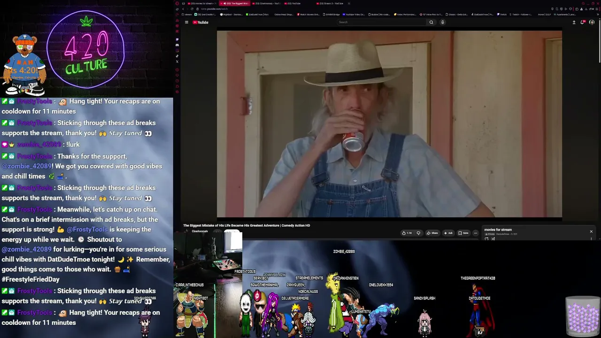Open the YouTube create/upload icon
The width and height of the screenshot is (601, 338).
574,22
